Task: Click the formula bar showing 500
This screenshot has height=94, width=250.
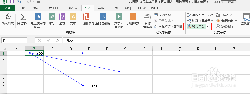Action: [x=156, y=41]
